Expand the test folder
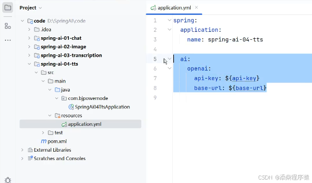 (x=43, y=133)
